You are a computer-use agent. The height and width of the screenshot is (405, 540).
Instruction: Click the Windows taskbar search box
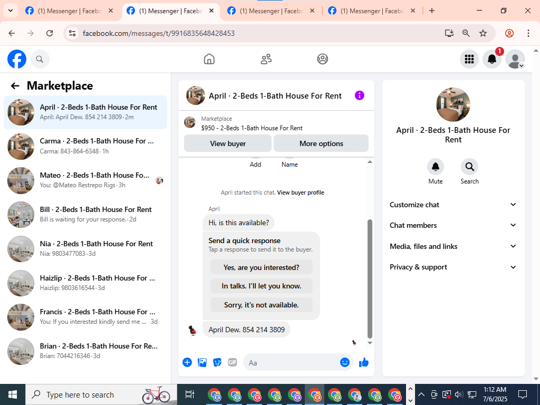[x=101, y=394]
